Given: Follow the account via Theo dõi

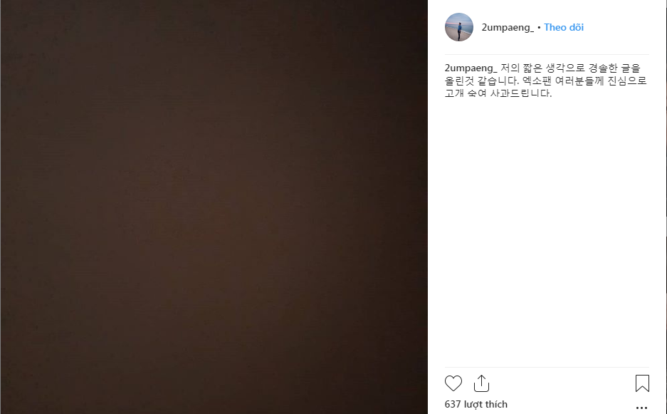Looking at the screenshot, I should pos(564,27).
